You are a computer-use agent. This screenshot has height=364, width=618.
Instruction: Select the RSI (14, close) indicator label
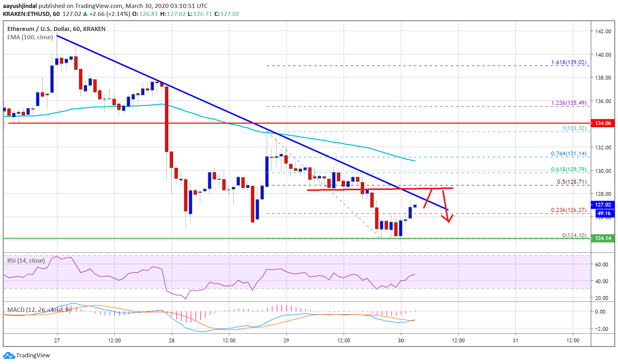(x=26, y=260)
